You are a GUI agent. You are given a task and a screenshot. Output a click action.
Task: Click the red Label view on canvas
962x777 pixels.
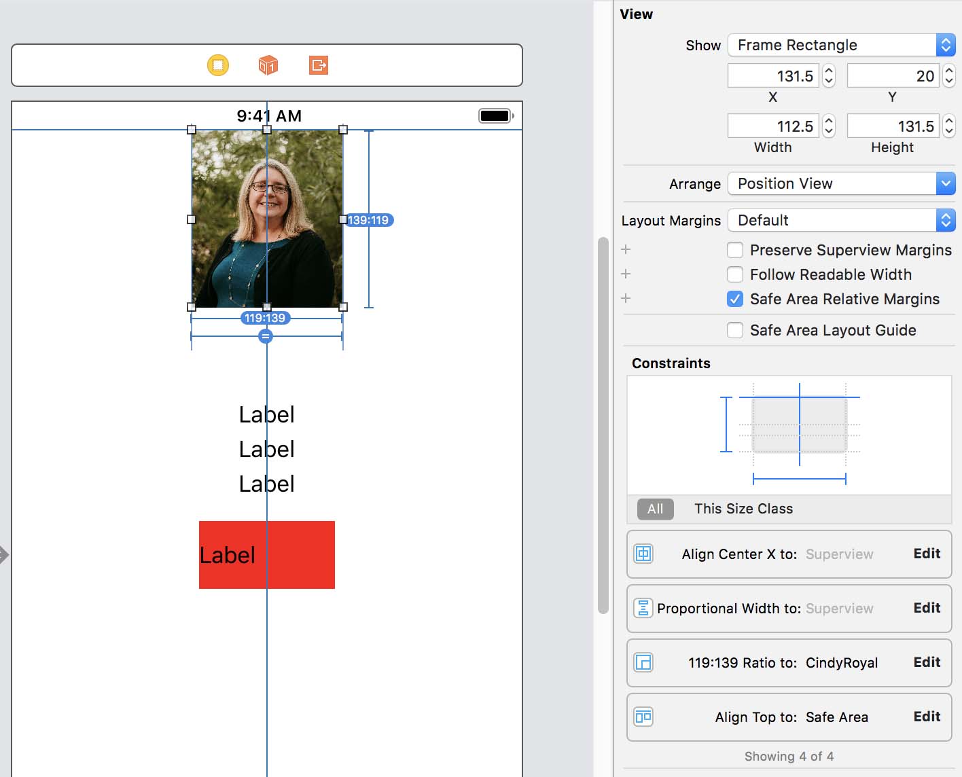[299, 555]
